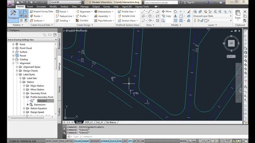The height and width of the screenshot is (143, 255).
Task: Collapse the Label Styles folder
Action: coord(17,75)
